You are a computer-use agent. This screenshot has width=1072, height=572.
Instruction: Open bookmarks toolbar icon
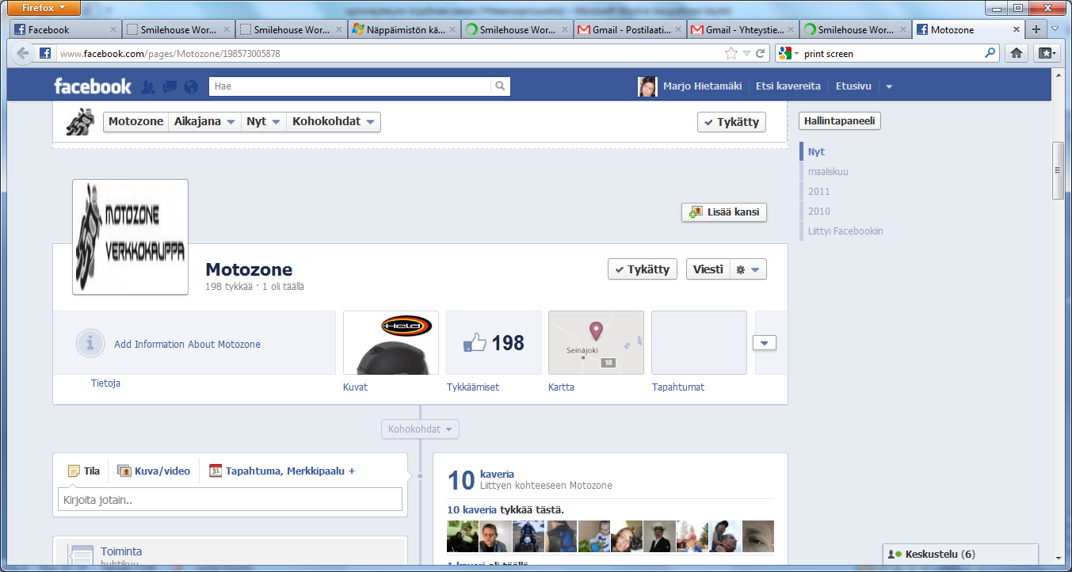[x=1047, y=53]
